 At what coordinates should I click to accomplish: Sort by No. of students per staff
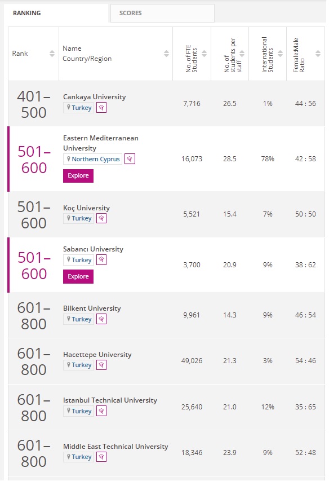tap(242, 54)
